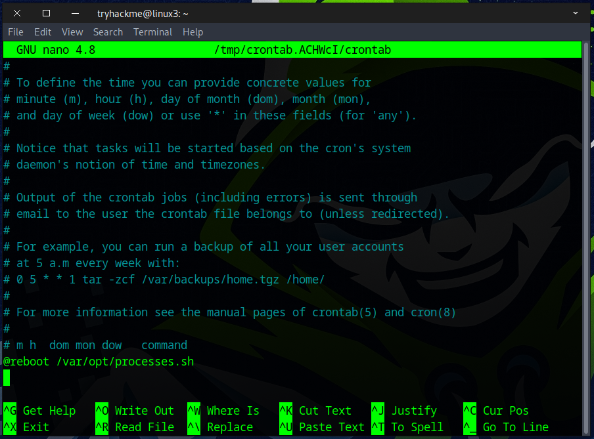The image size is (594, 439).
Task: Open the Search menu
Action: point(108,31)
